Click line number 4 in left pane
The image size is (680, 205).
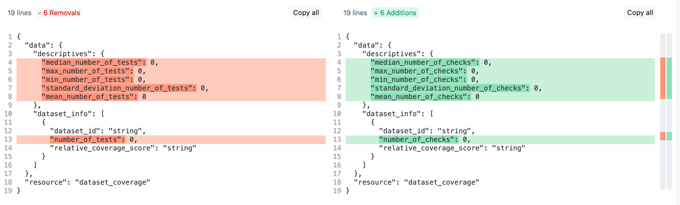click(x=10, y=62)
